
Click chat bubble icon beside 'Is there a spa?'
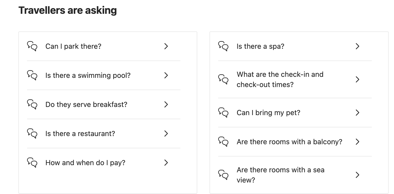[223, 46]
